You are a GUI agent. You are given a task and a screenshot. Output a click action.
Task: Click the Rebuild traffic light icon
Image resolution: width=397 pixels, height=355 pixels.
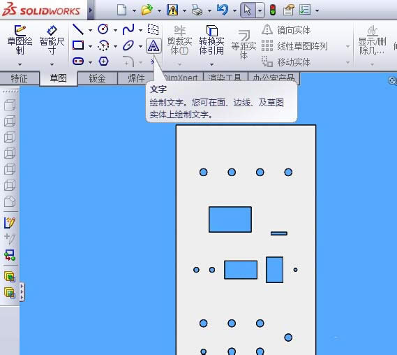click(273, 10)
